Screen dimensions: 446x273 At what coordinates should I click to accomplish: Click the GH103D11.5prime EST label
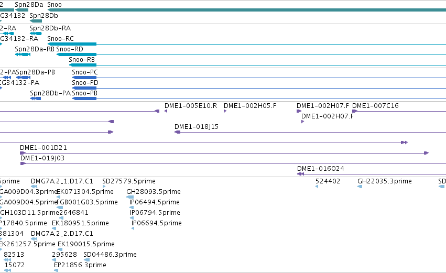[x=29, y=213]
